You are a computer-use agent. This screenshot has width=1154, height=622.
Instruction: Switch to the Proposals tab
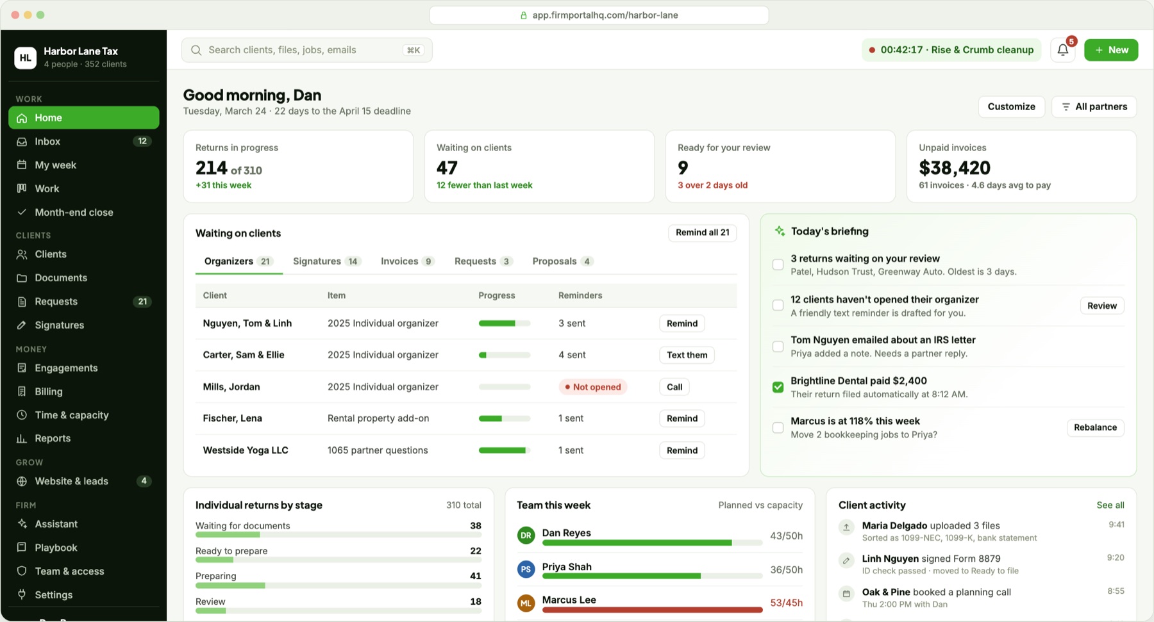(563, 261)
